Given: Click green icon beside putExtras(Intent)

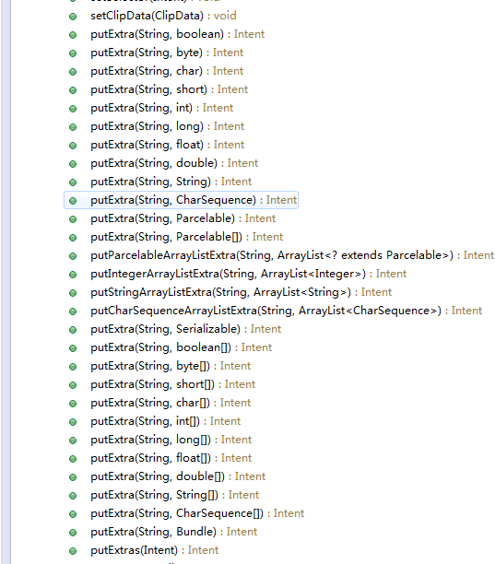Looking at the screenshot, I should tap(73, 551).
